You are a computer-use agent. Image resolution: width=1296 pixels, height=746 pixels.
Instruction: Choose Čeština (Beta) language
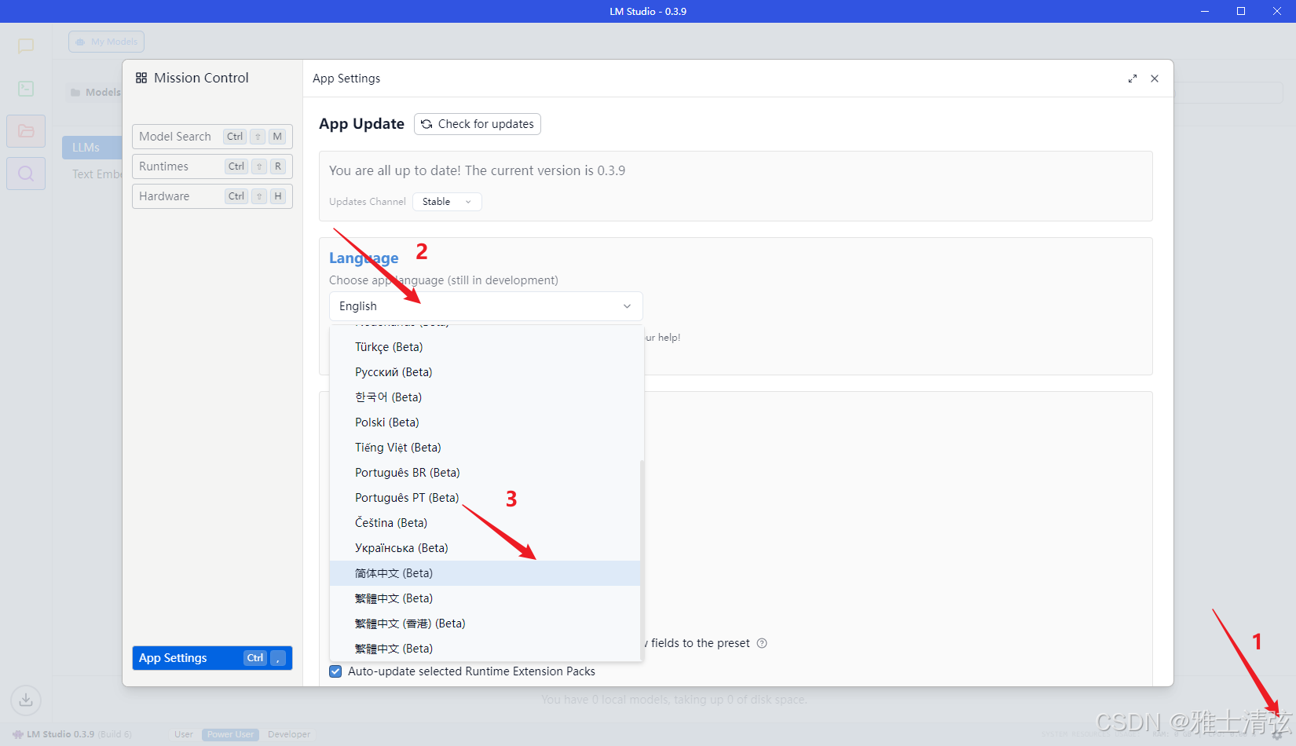pos(485,523)
